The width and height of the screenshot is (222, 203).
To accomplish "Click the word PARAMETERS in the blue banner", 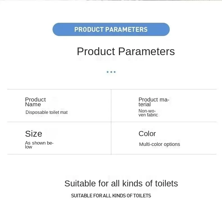I will [x=126, y=30].
